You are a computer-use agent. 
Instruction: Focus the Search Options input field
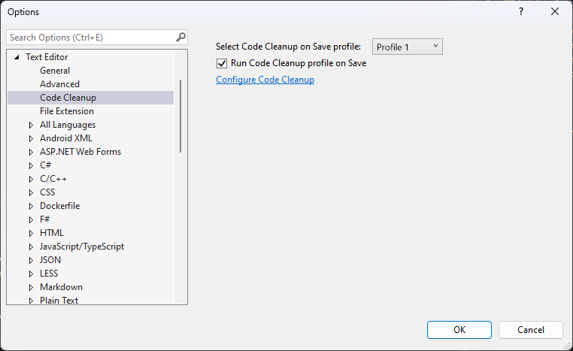(91, 38)
